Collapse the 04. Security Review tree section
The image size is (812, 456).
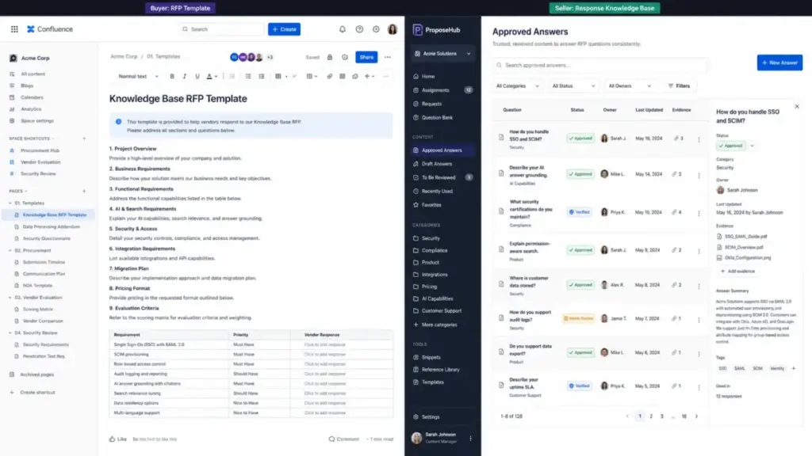click(x=10, y=333)
